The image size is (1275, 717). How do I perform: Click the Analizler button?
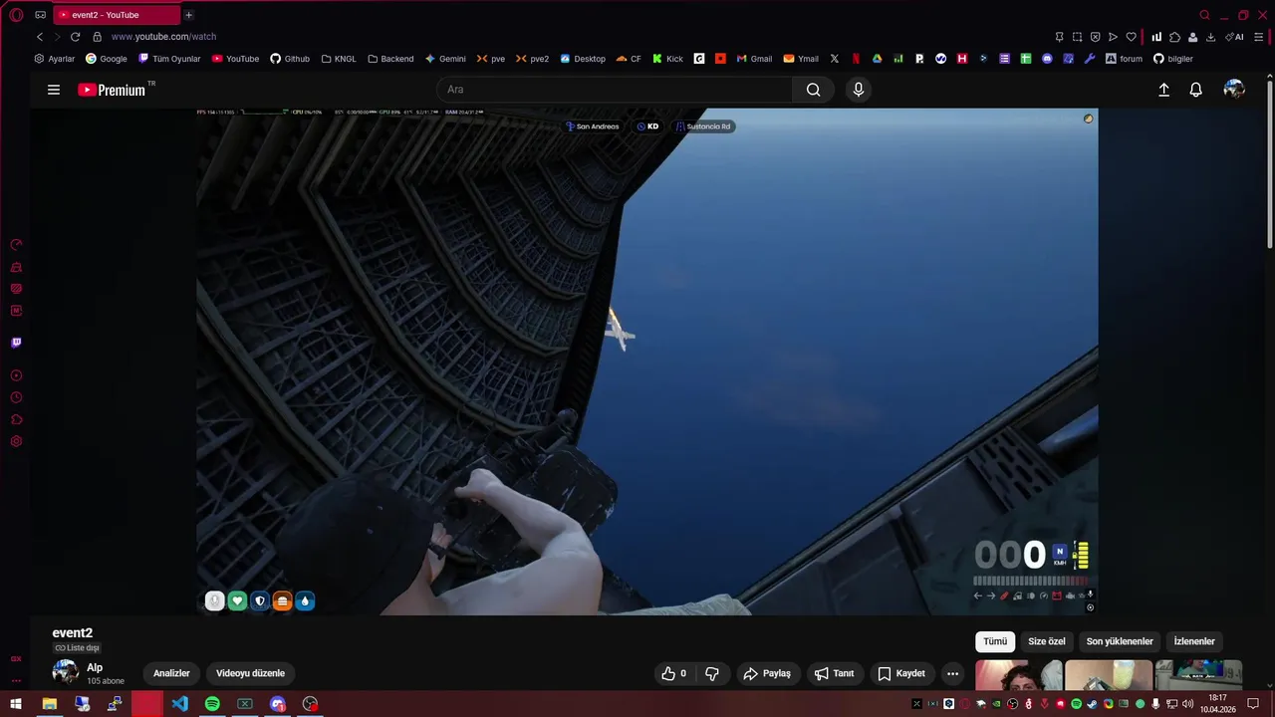171,673
